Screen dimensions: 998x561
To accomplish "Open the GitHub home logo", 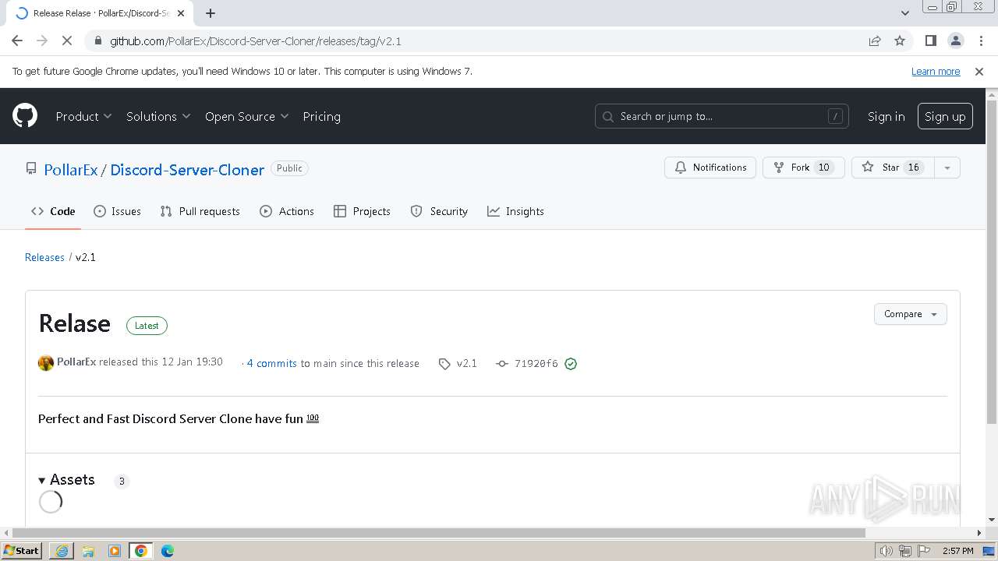I will pyautogui.click(x=25, y=116).
